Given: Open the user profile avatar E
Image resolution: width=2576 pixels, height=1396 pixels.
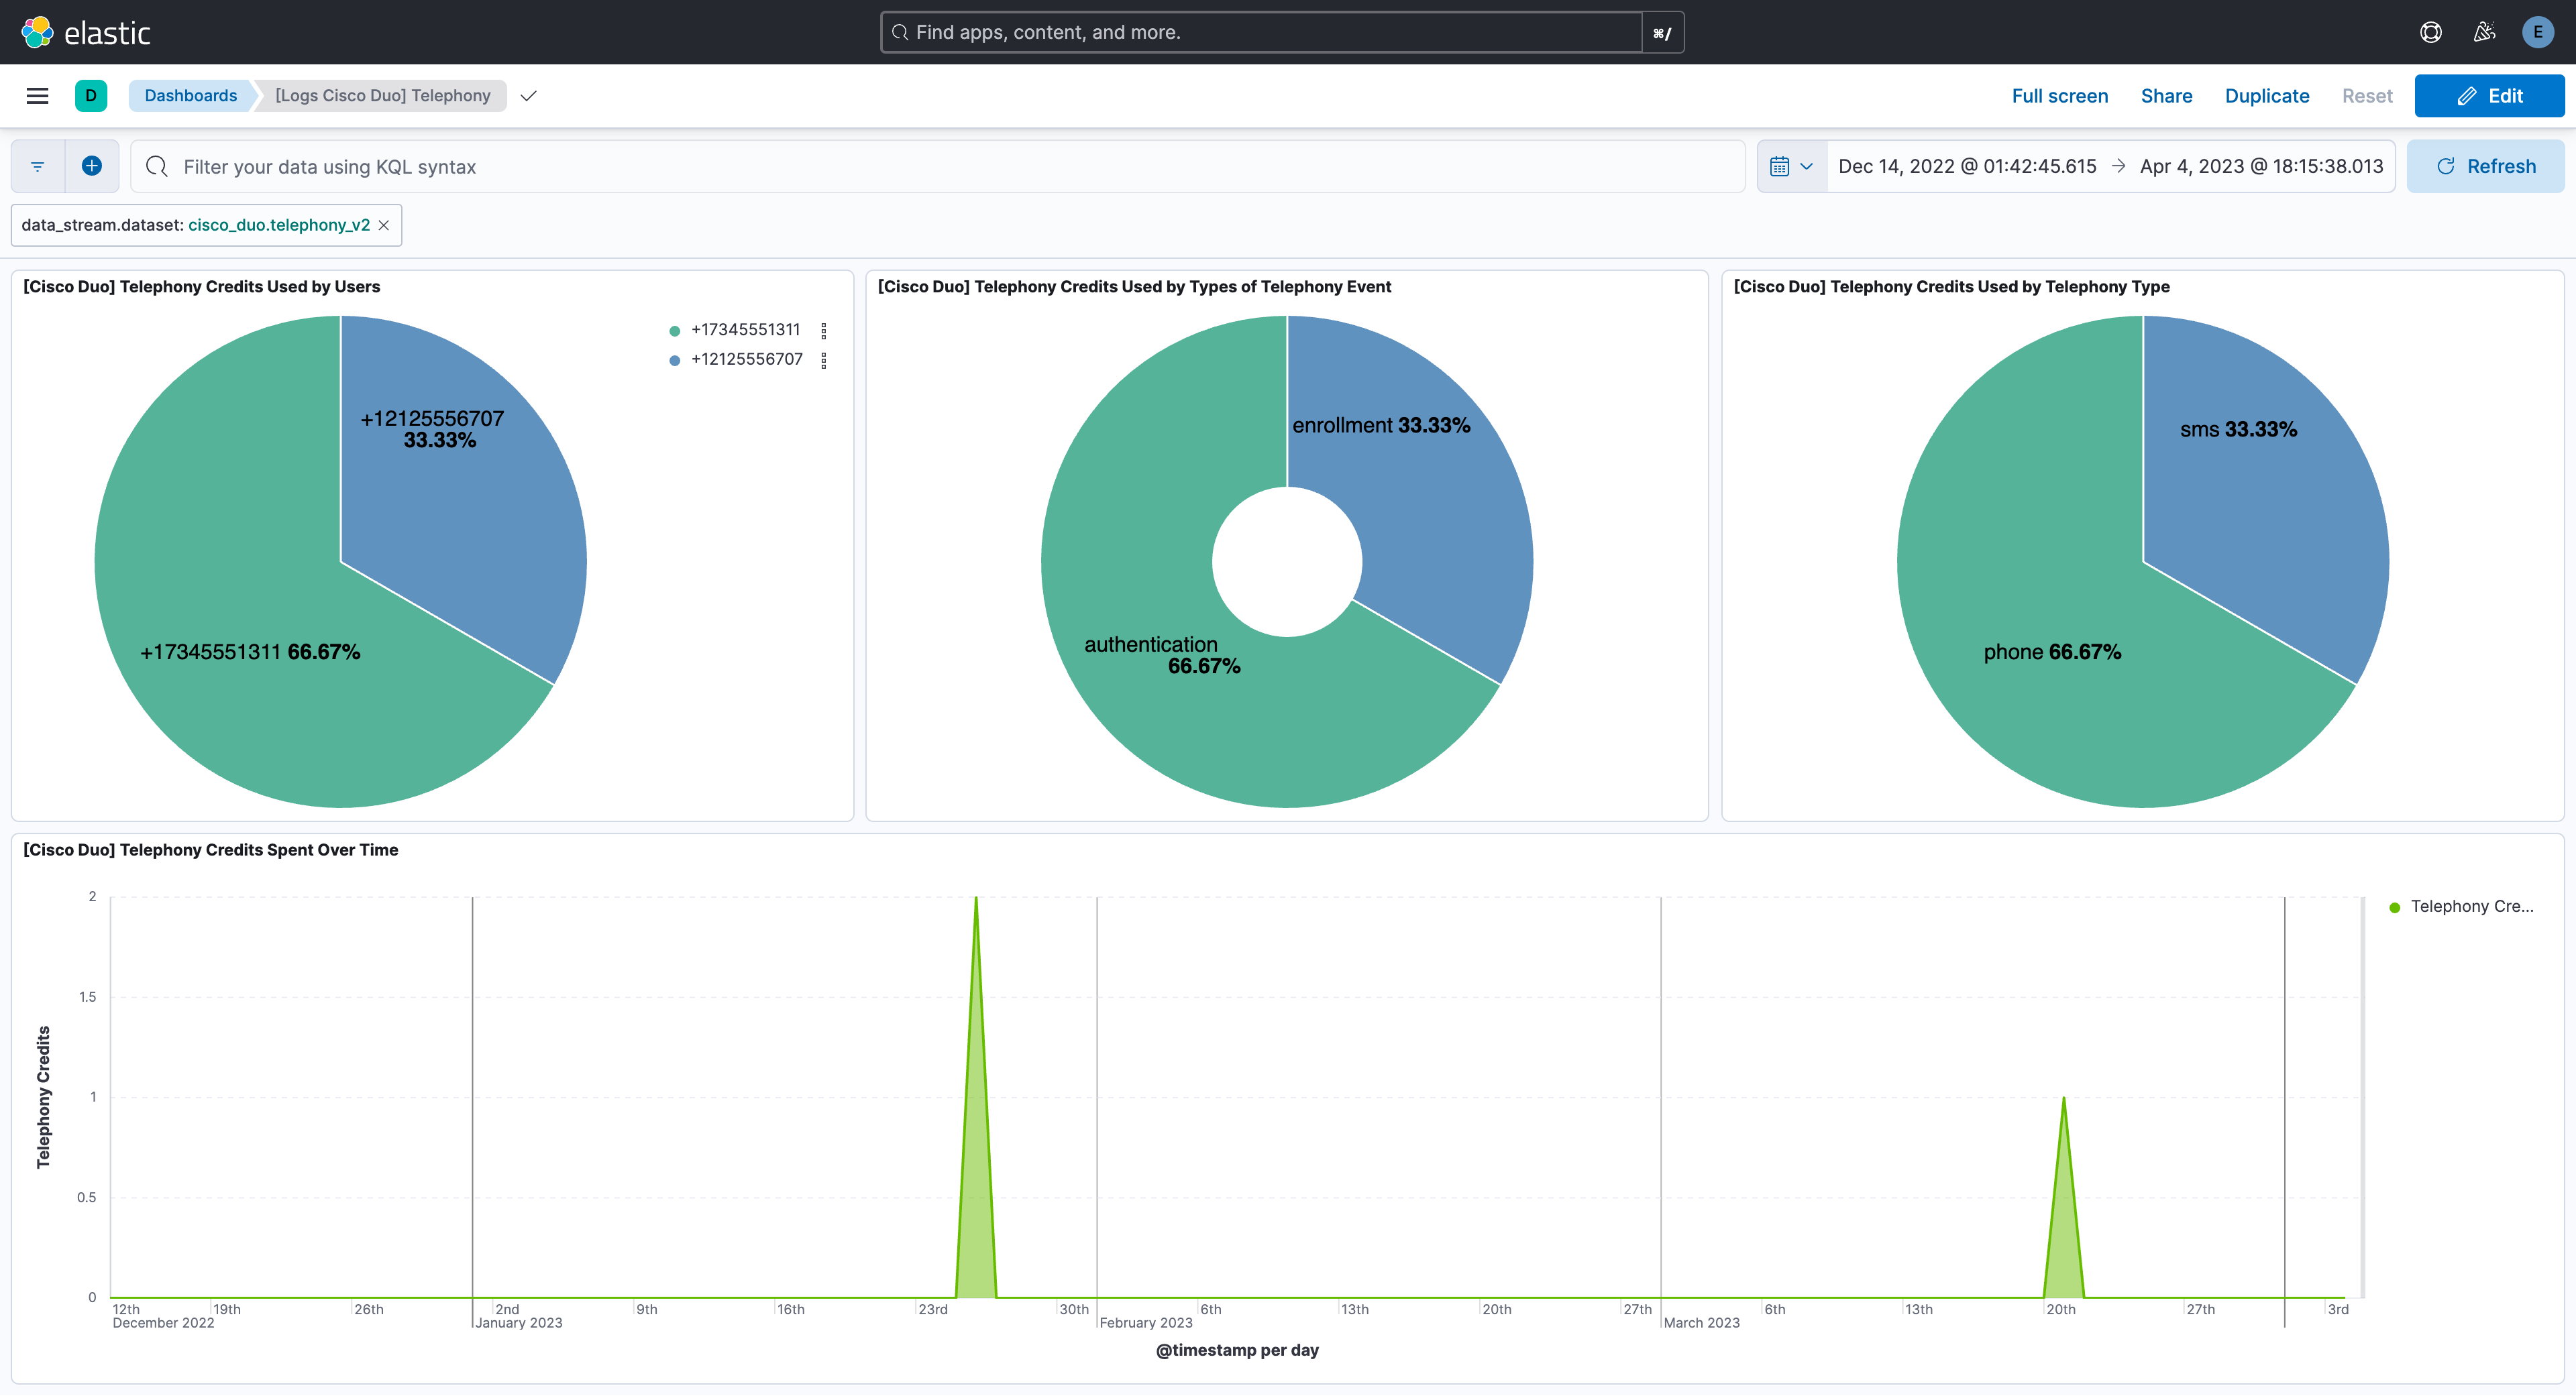Looking at the screenshot, I should click(2538, 31).
